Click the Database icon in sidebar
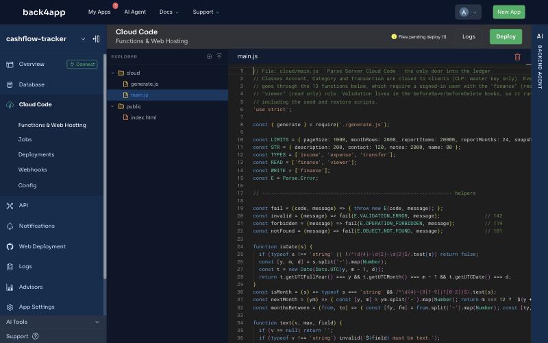Image resolution: width=548 pixels, height=343 pixels. tap(10, 84)
